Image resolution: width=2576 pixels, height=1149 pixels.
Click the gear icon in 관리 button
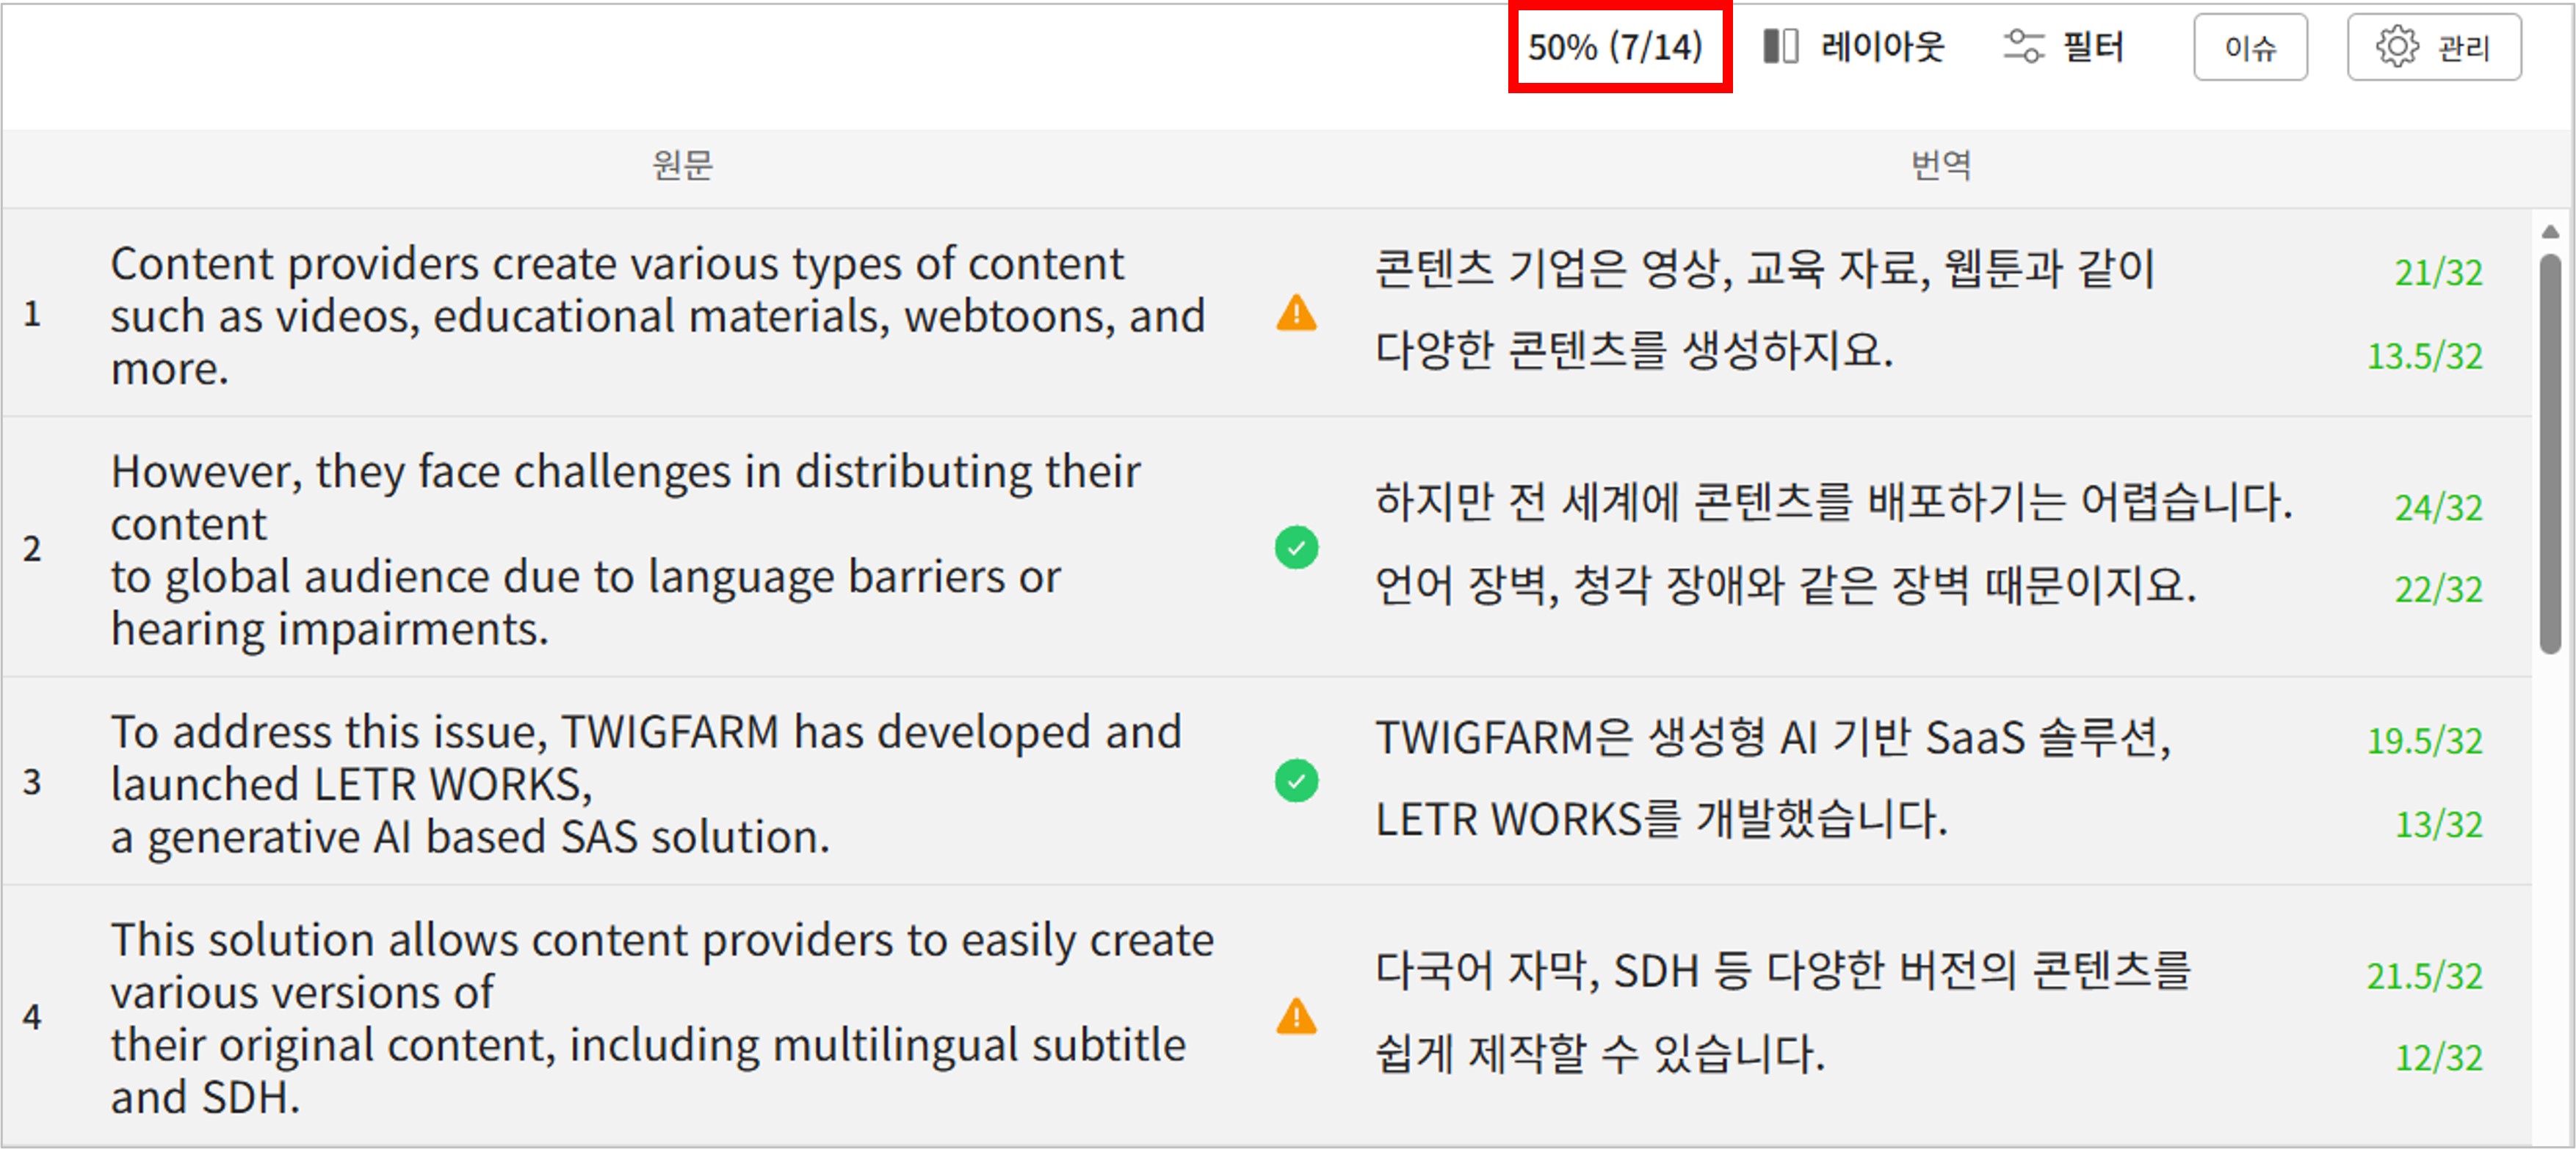pos(2397,46)
